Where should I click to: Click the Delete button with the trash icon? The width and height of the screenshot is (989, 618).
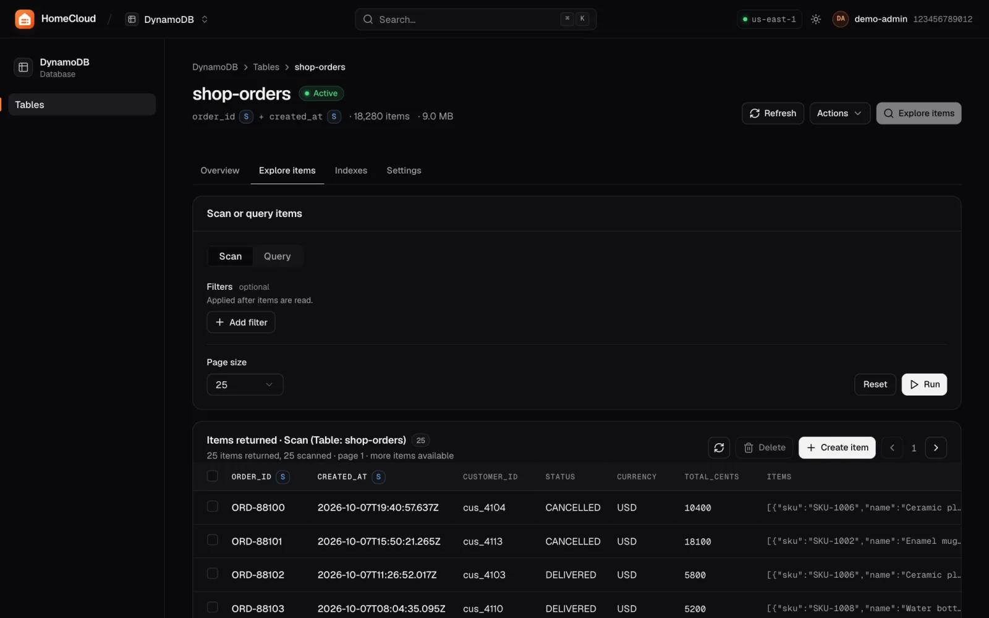pyautogui.click(x=765, y=447)
